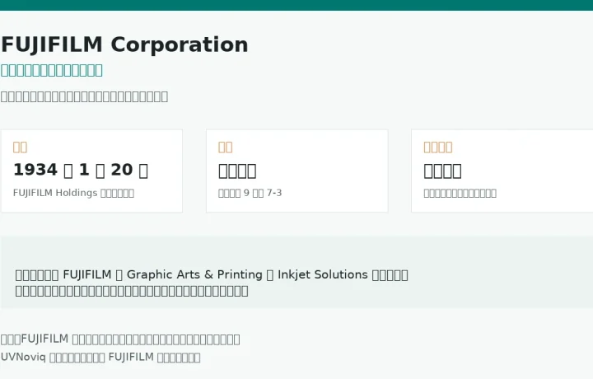Image resolution: width=593 pixels, height=379 pixels.
Task: Click the bottom paragraph line mentioning FUJIFILM
Action: (x=120, y=339)
